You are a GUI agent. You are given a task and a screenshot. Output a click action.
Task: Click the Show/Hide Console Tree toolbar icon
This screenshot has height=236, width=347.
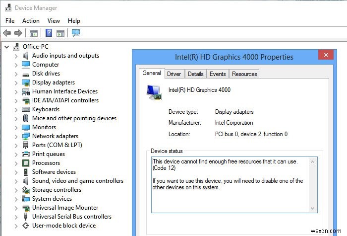[x=34, y=33]
